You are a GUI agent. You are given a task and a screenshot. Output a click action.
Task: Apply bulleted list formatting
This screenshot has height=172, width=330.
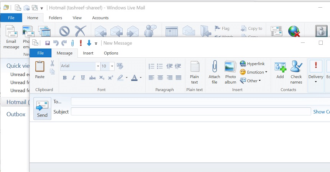(x=160, y=66)
